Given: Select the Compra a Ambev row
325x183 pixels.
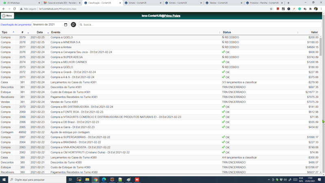Looking at the screenshot, I should [160, 47].
